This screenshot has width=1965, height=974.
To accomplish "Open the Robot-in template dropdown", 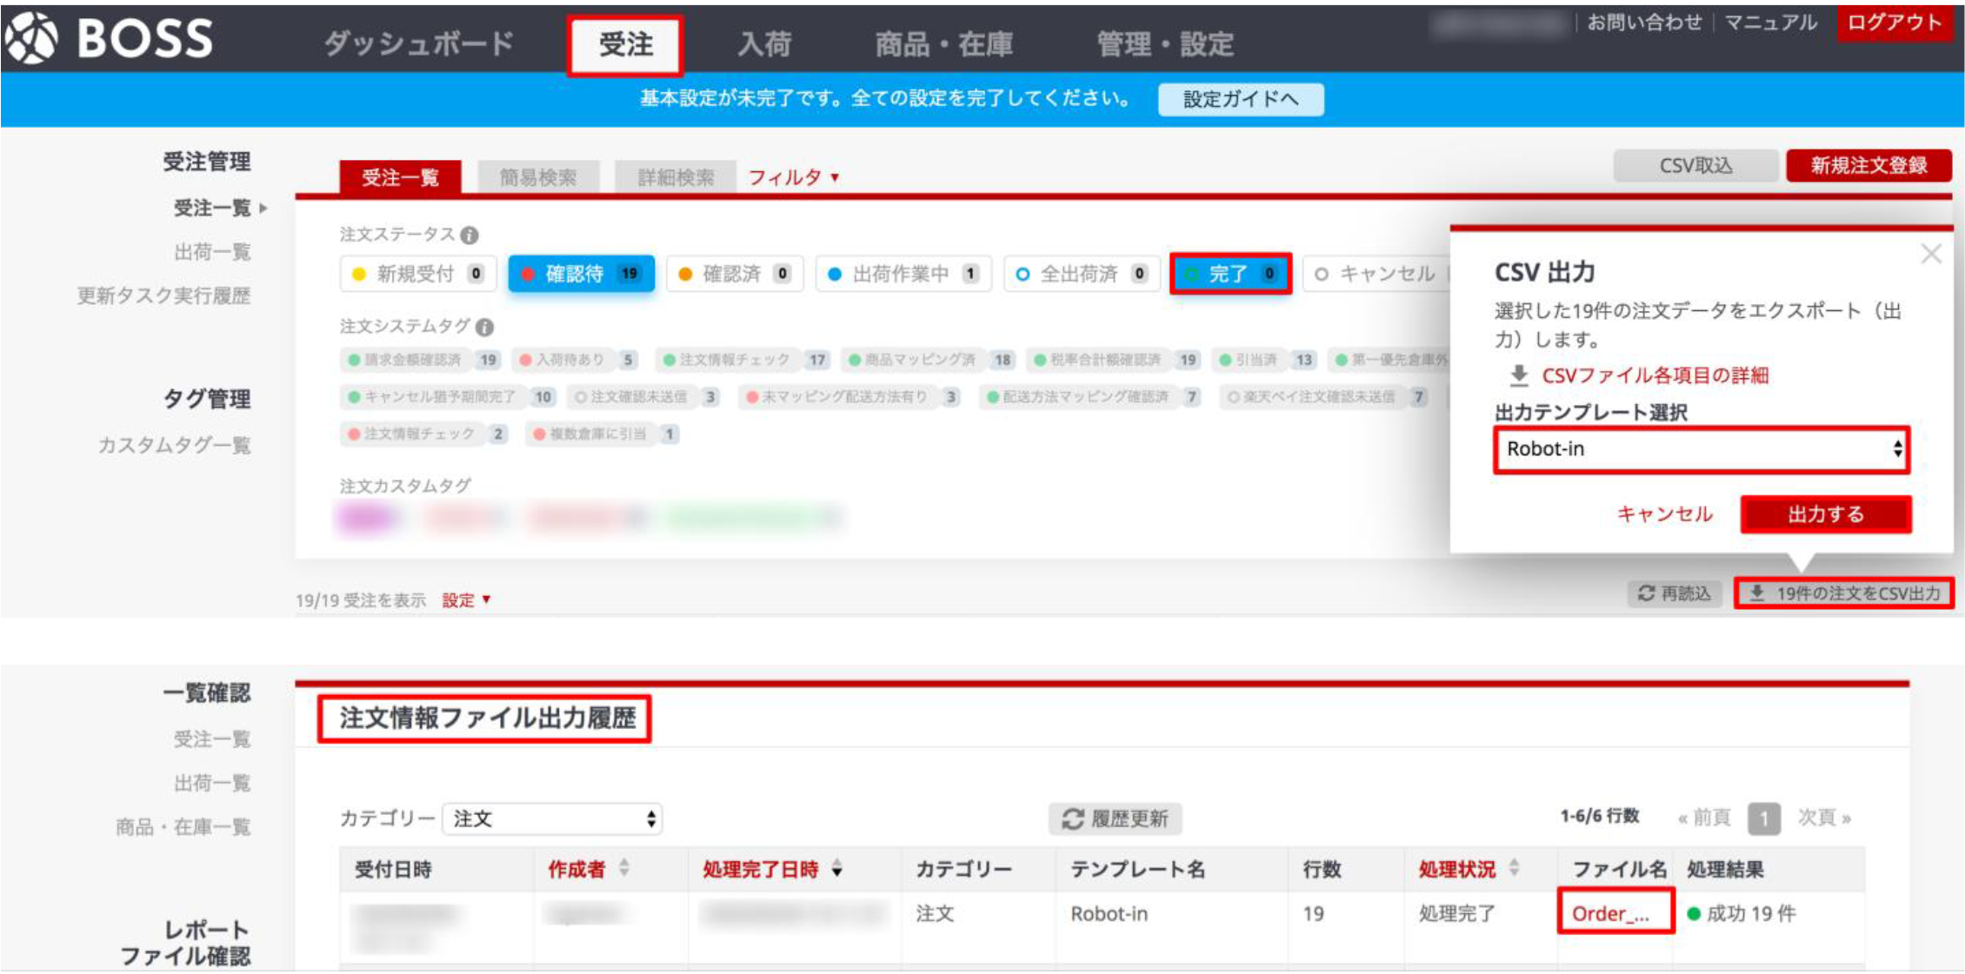I will tap(1700, 449).
